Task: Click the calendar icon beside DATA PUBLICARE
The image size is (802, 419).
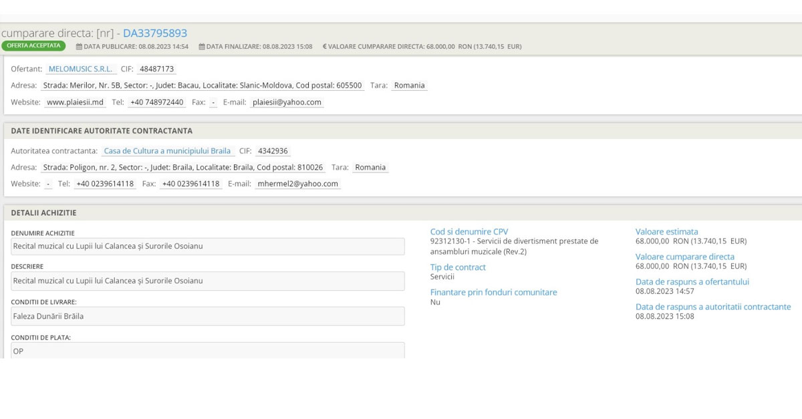Action: click(x=79, y=47)
